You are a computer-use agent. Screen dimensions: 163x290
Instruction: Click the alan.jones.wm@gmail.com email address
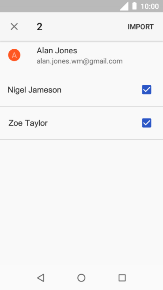click(x=80, y=61)
